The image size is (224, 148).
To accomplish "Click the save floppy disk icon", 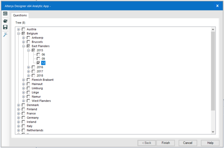I will [5, 27].
